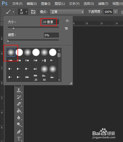The image size is (123, 142).
Task: Click the 硬度 hardness slider handle
Action: pos(8,41)
